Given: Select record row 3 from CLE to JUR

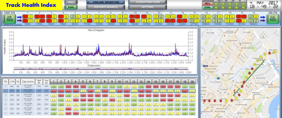Looking at the screenshot, I should coord(100,95).
